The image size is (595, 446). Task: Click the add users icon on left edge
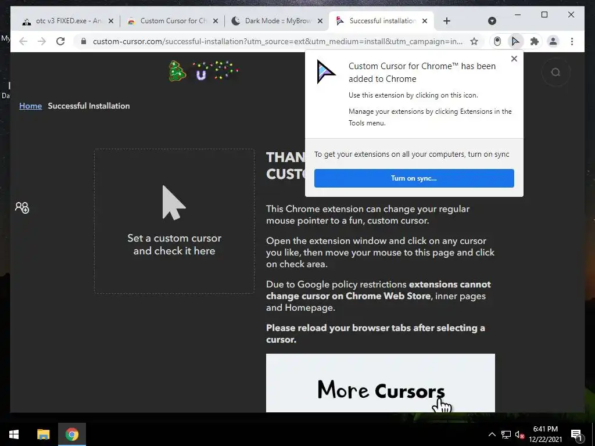[x=22, y=207]
